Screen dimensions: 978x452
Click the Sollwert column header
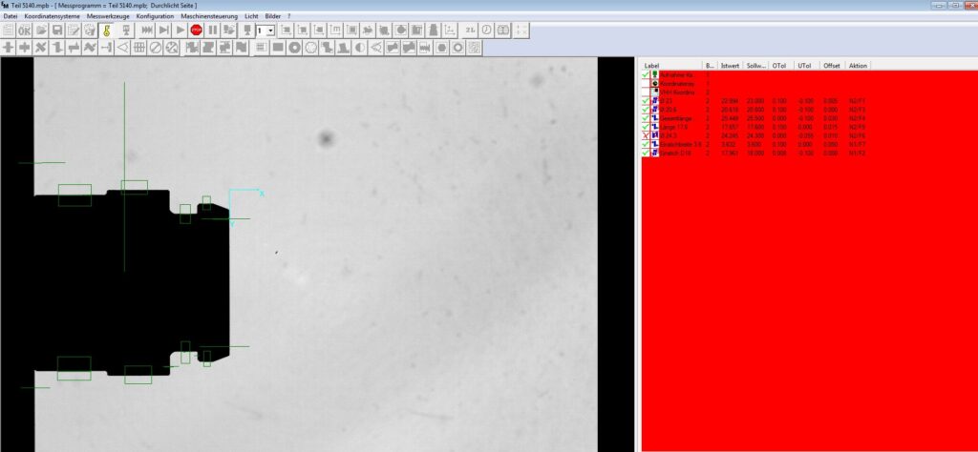756,66
